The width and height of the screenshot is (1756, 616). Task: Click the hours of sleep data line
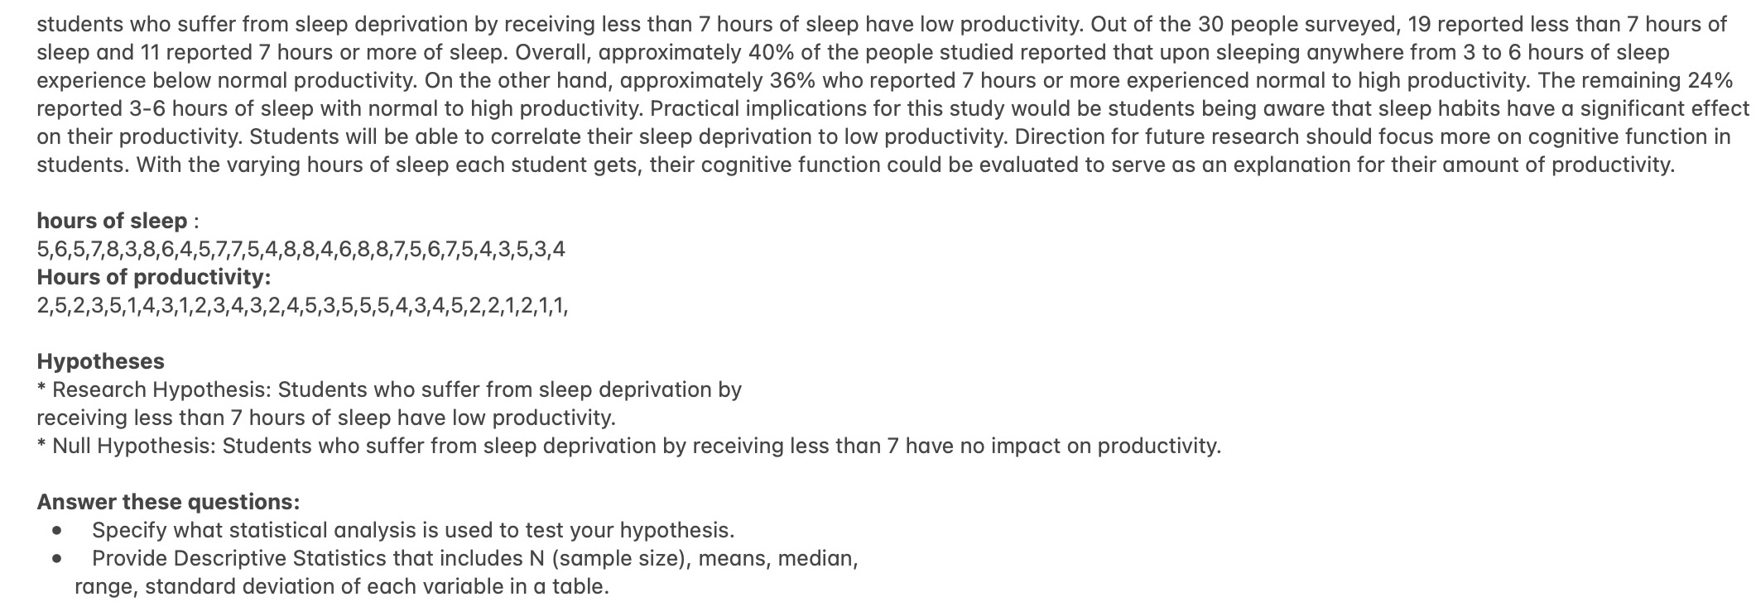(301, 250)
